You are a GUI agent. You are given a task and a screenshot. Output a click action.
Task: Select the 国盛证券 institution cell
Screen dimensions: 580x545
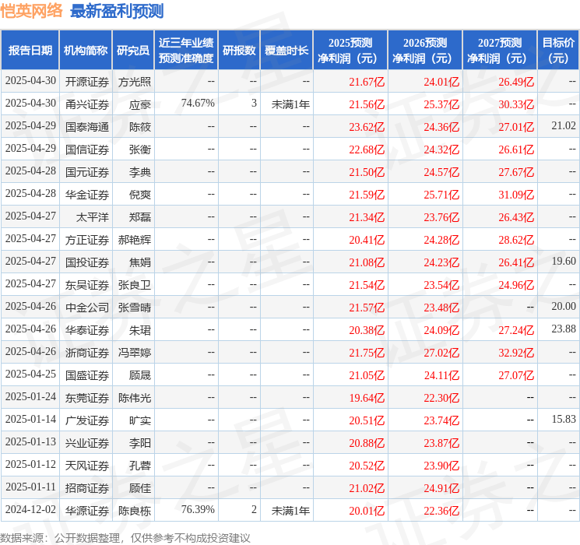point(87,375)
